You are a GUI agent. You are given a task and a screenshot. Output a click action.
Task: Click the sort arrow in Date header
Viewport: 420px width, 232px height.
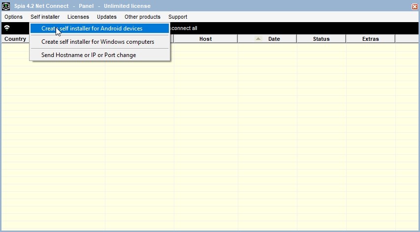[x=258, y=39]
